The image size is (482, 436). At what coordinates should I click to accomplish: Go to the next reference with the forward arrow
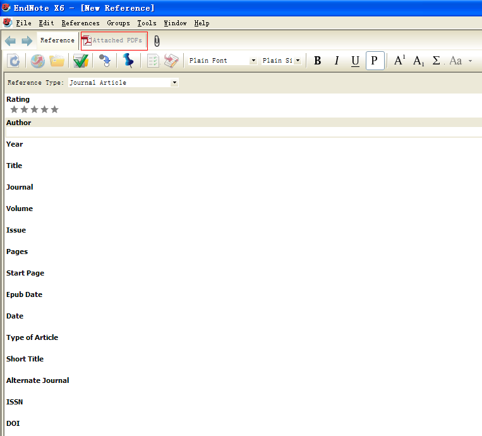(27, 41)
